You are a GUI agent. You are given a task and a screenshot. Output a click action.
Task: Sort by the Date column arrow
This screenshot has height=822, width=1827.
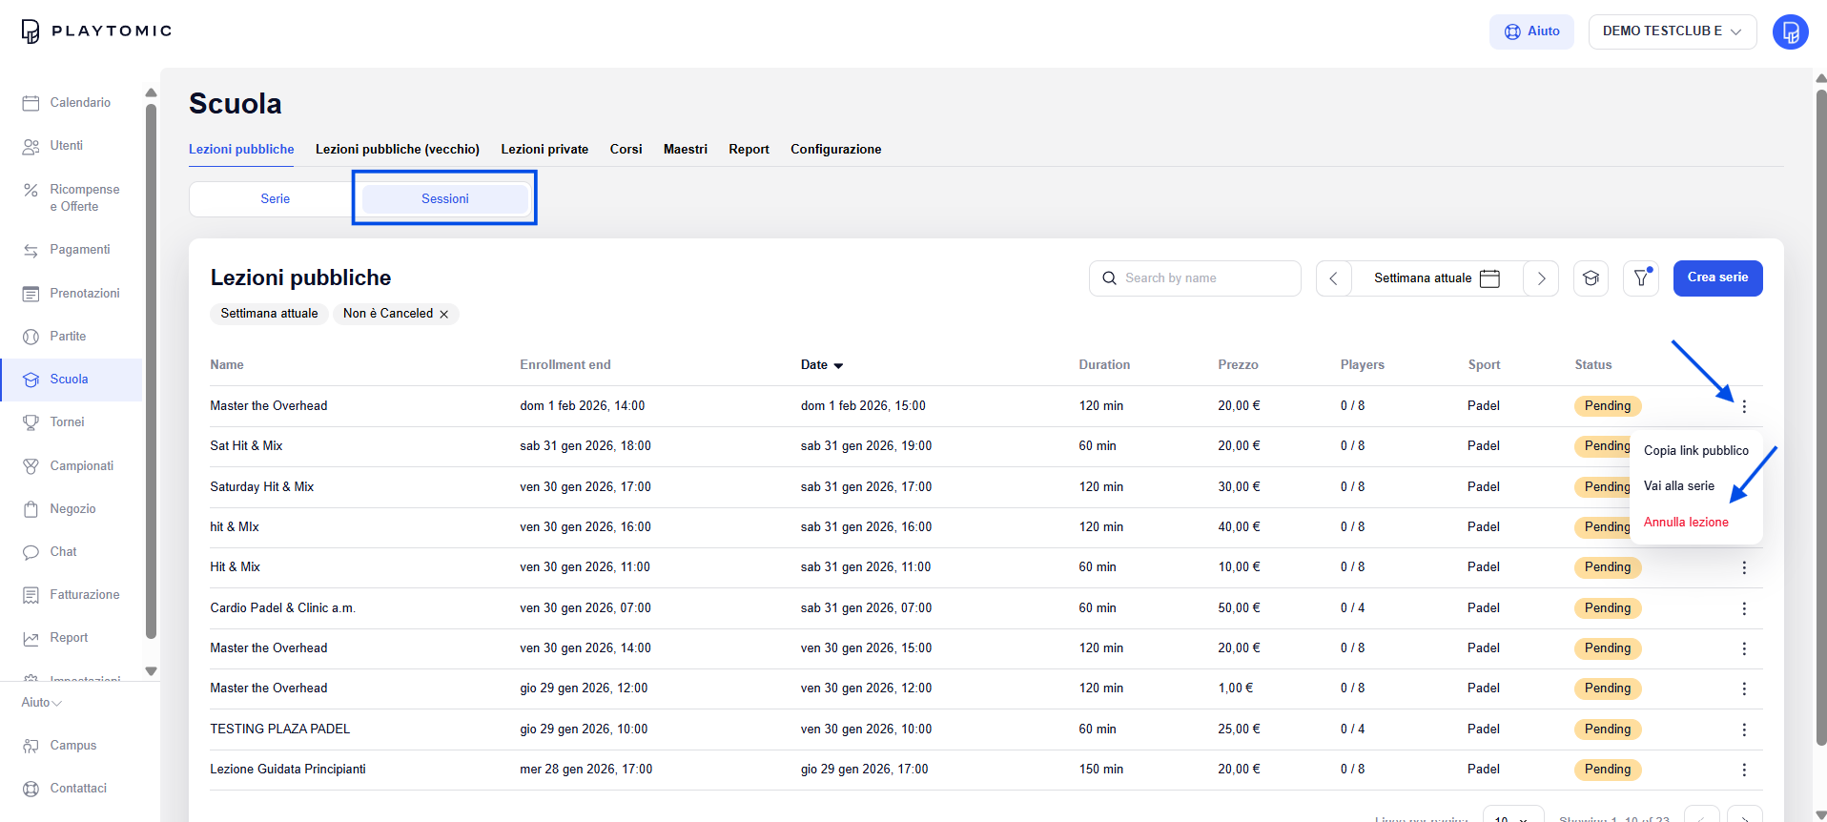click(838, 365)
